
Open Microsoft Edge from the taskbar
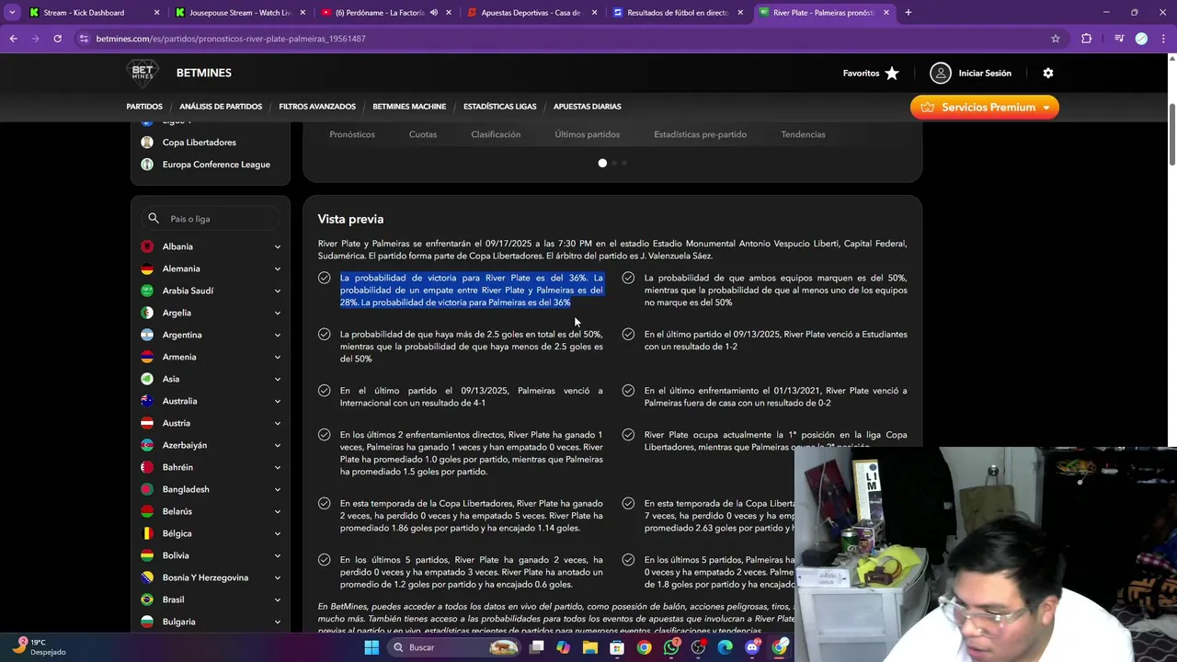(x=726, y=647)
